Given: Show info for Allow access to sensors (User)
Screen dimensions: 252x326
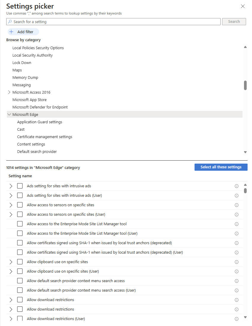Looking at the screenshot, I should (237, 215).
